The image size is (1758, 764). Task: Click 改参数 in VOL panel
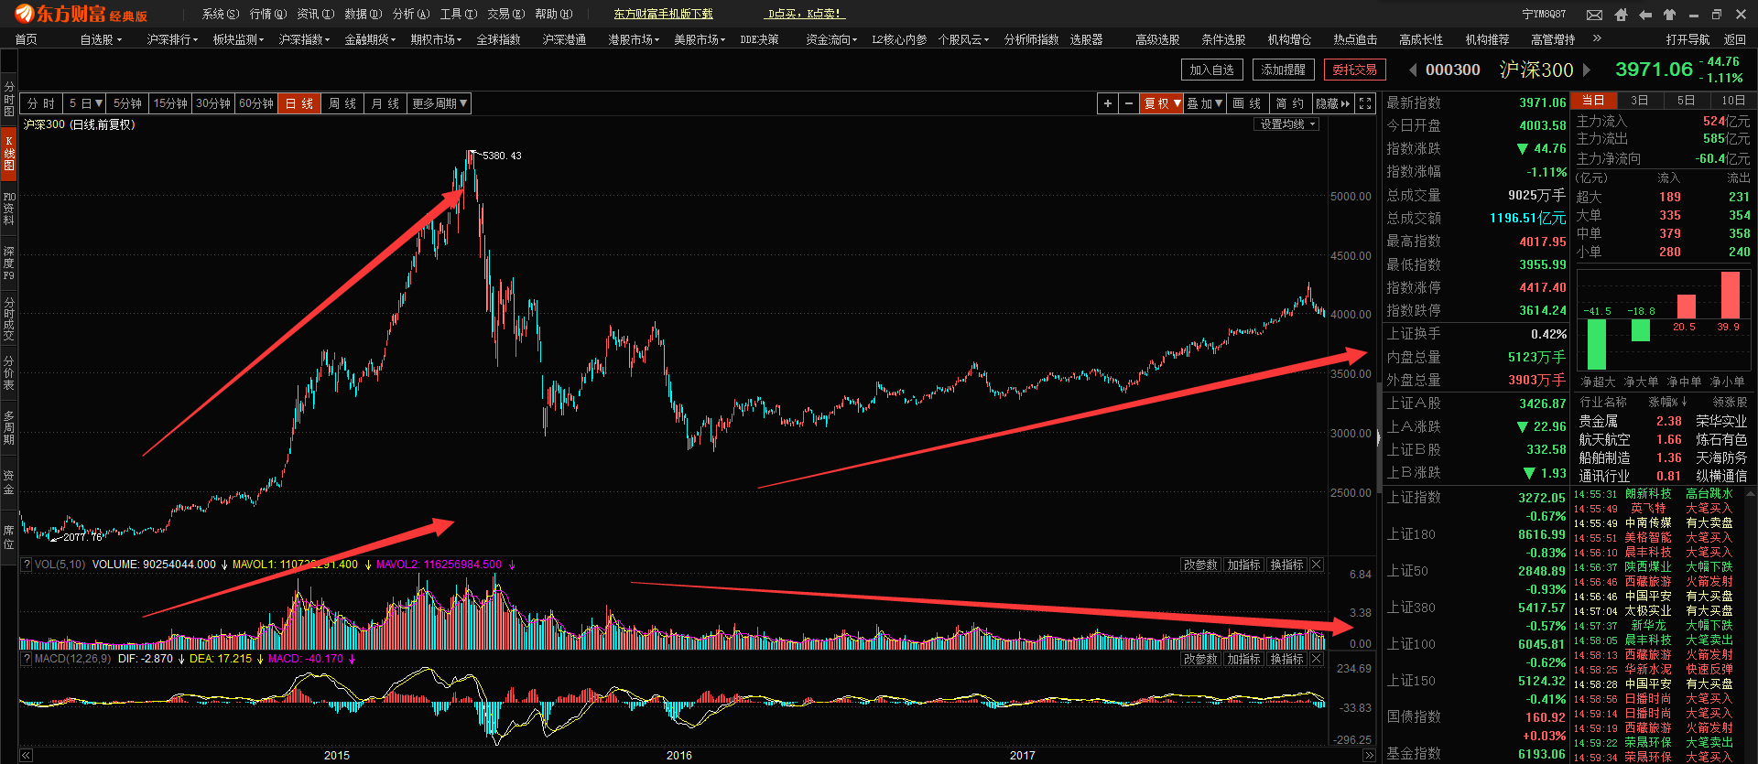[1200, 565]
